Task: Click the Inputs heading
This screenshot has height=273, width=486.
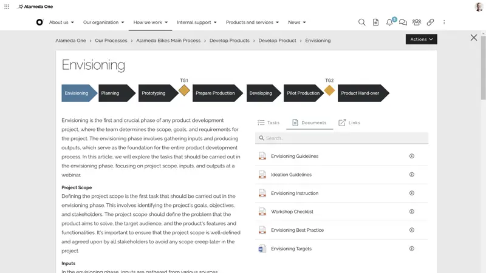Action: click(x=68, y=263)
